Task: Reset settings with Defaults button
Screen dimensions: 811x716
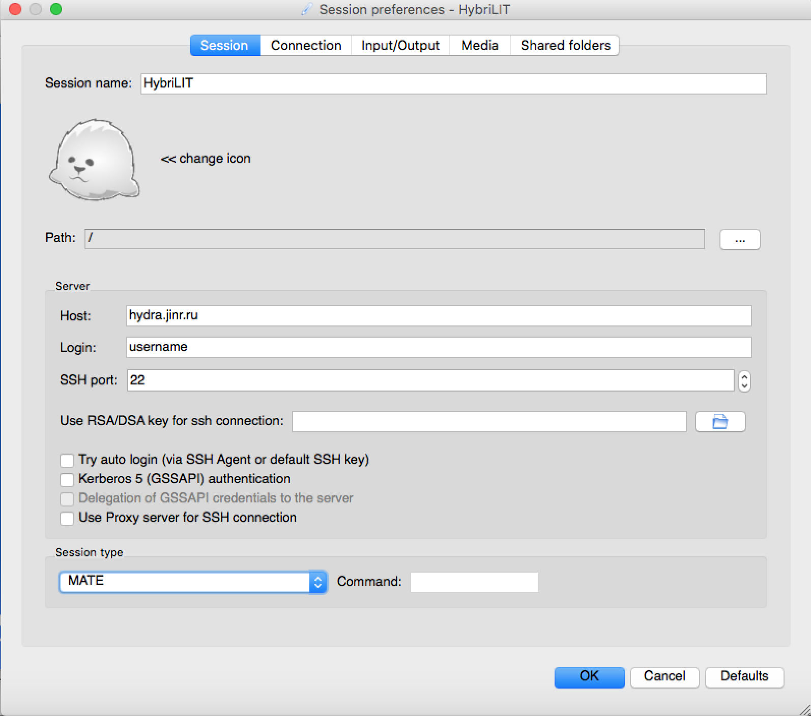Action: 744,677
